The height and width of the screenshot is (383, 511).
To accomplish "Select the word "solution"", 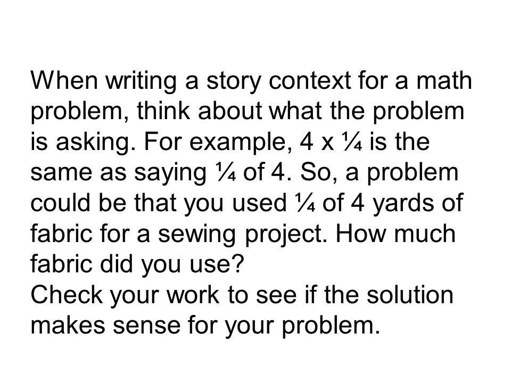I will 410,294.
